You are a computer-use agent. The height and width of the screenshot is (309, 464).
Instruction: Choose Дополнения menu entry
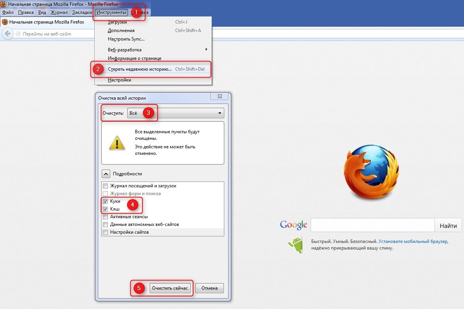coord(153,31)
